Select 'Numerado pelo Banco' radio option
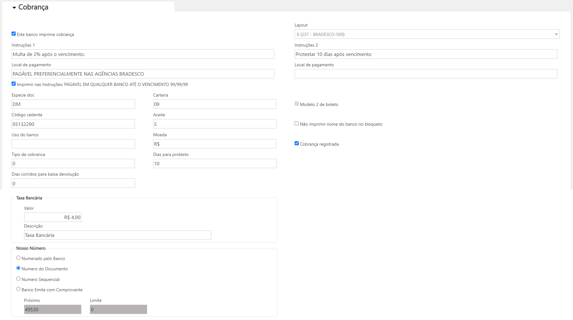Viewport: 573px width, 320px height. [x=18, y=258]
